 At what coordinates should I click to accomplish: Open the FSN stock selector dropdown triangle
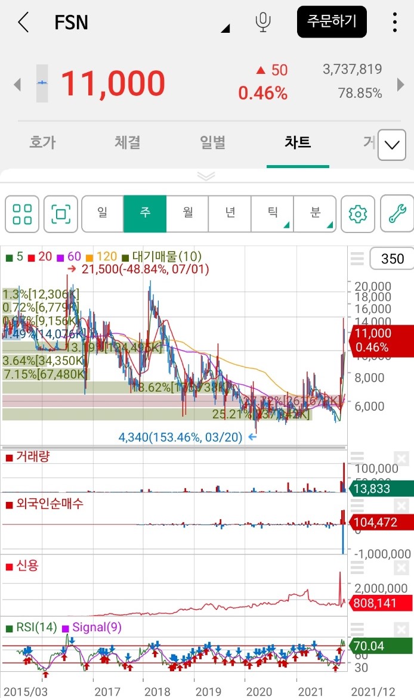[225, 29]
